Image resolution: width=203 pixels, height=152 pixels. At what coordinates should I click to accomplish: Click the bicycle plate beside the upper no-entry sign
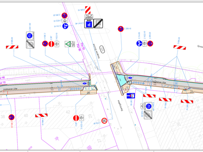57,44
